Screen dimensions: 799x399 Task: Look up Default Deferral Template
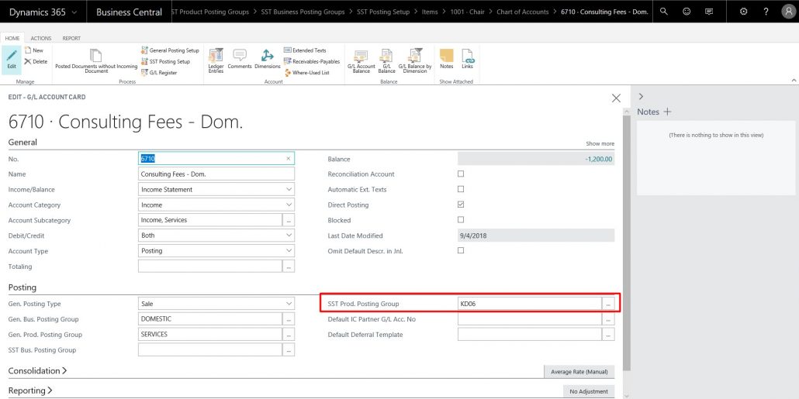click(608, 335)
